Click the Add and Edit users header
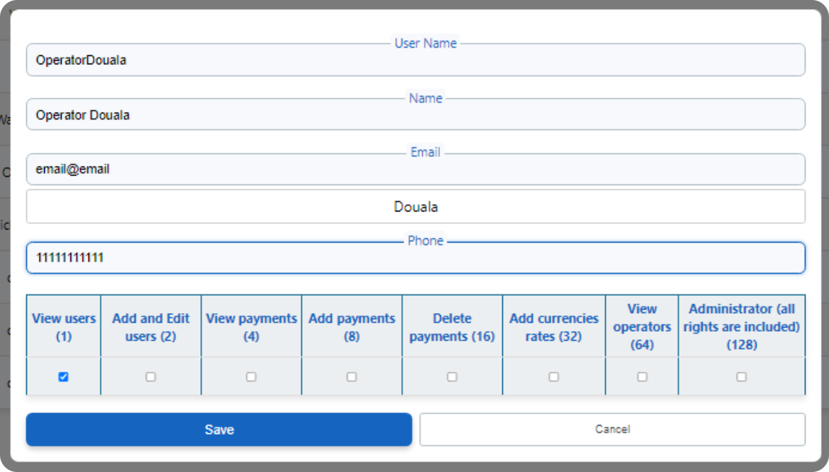The height and width of the screenshot is (472, 829). point(151,328)
